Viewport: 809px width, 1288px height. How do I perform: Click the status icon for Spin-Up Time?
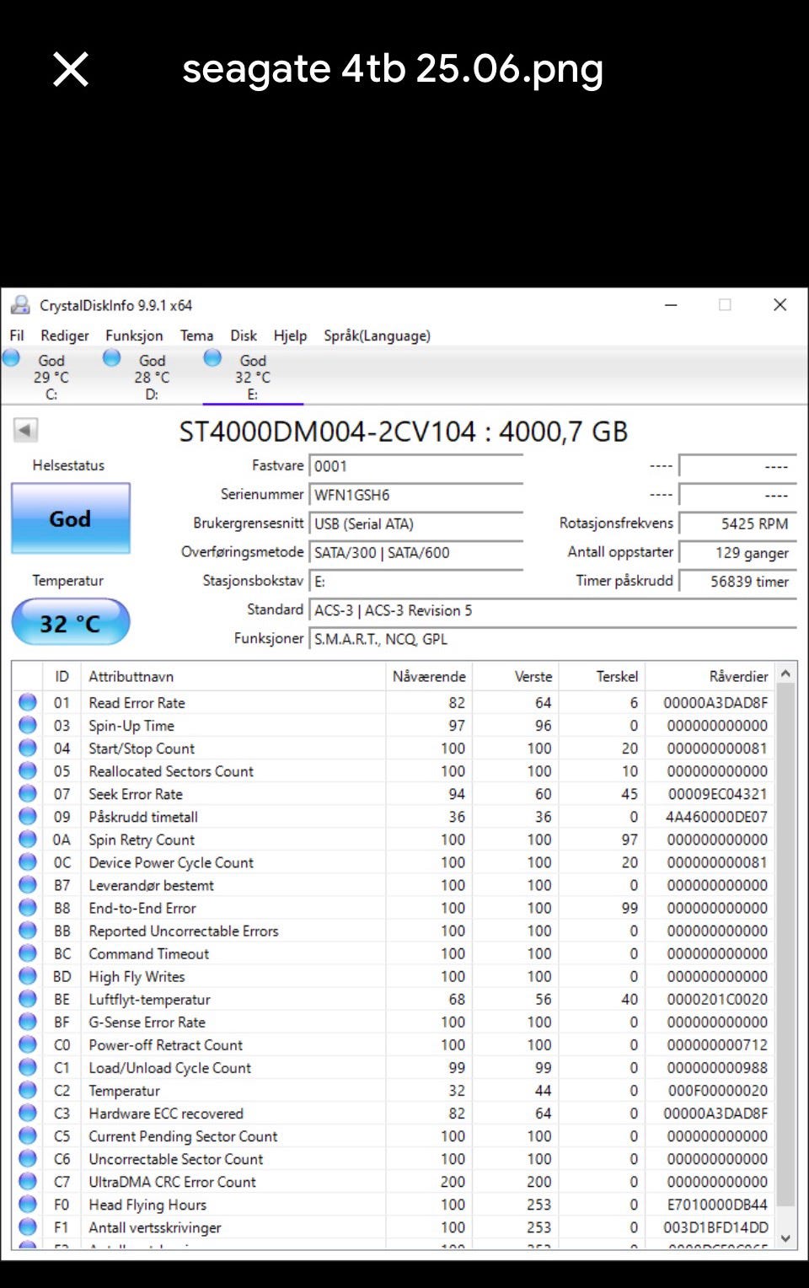(x=28, y=725)
